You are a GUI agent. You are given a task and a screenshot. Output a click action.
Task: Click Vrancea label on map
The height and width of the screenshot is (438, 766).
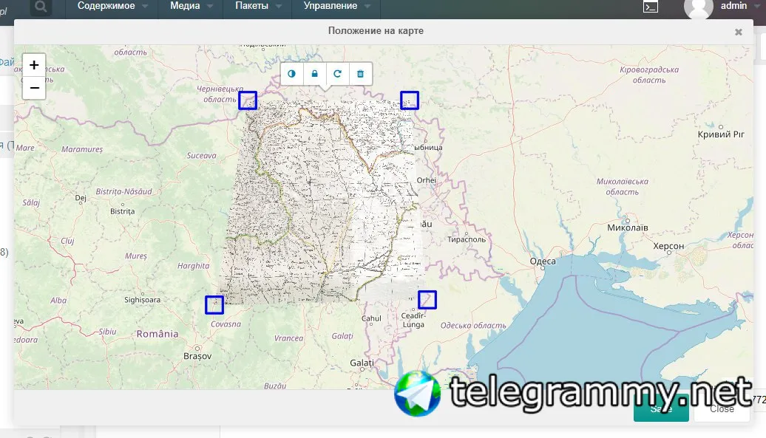288,338
